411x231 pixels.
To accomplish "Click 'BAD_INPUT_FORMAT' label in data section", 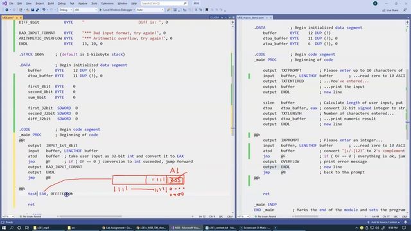I will pyautogui.click(x=37, y=33).
